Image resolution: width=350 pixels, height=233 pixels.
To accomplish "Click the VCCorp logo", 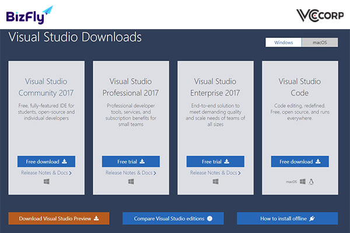I will (320, 15).
